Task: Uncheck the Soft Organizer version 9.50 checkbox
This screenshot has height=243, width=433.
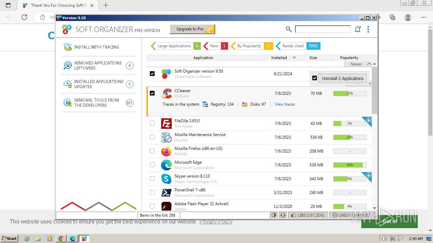Action: pyautogui.click(x=152, y=74)
